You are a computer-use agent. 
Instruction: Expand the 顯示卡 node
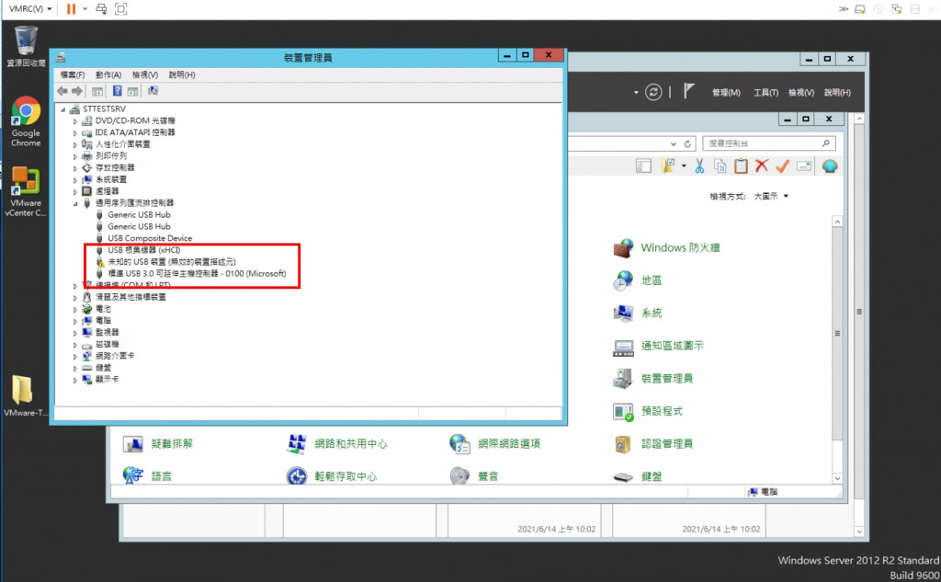pos(75,380)
